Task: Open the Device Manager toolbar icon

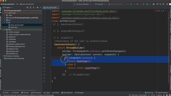Action: [160, 4]
